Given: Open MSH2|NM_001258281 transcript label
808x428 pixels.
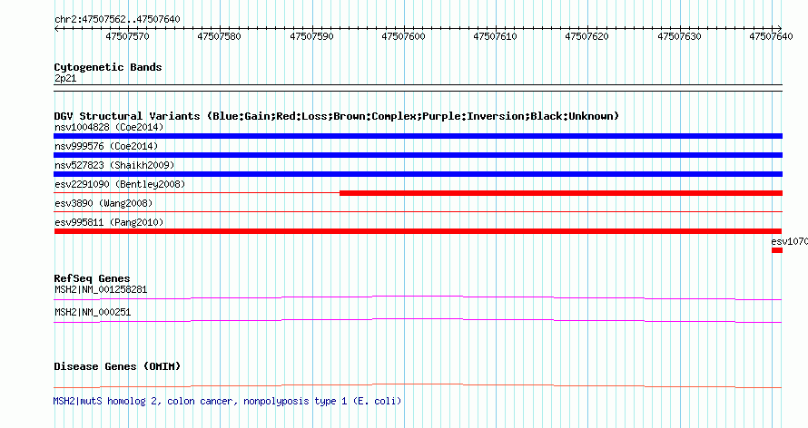Looking at the screenshot, I should [101, 289].
